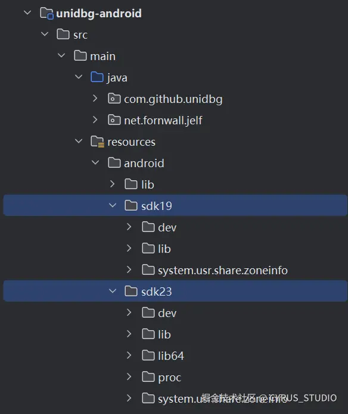Select the android folder label
This screenshot has height=414, width=348.
pyautogui.click(x=144, y=164)
